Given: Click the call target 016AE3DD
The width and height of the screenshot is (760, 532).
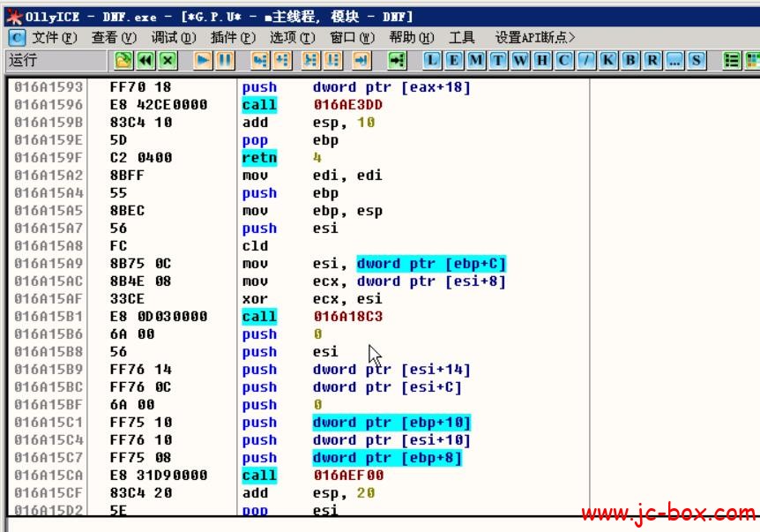Looking at the screenshot, I should click(348, 105).
